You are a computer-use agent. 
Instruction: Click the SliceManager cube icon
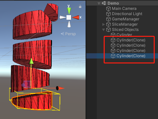pyautogui.click(x=108, y=24)
